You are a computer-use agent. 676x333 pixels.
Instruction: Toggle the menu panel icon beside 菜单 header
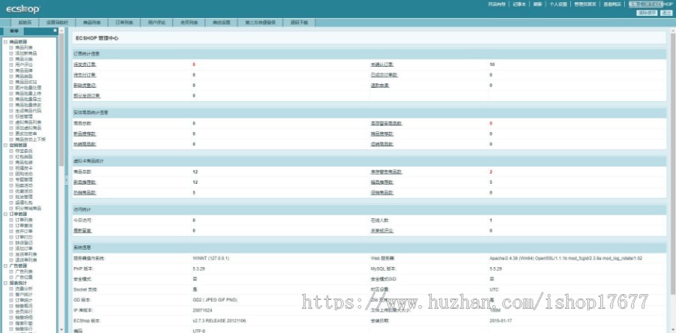(x=55, y=31)
